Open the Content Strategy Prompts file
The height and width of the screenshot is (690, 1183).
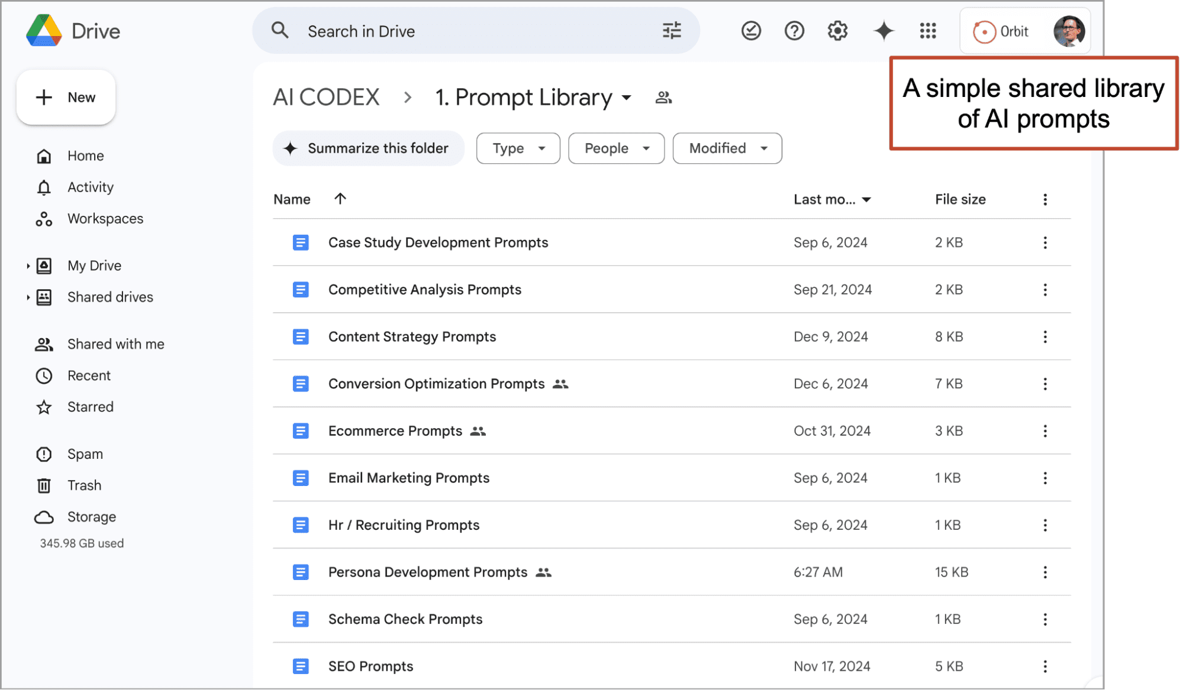click(411, 336)
